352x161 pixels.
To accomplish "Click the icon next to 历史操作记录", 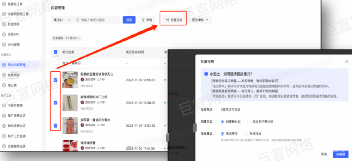I will [x=4, y=146].
